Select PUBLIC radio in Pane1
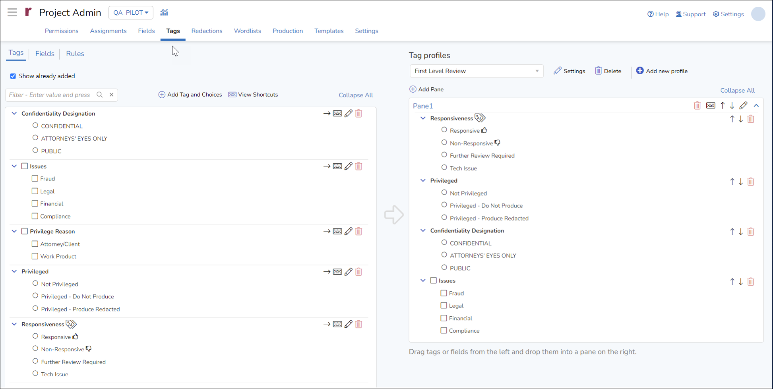773x389 pixels. click(444, 267)
